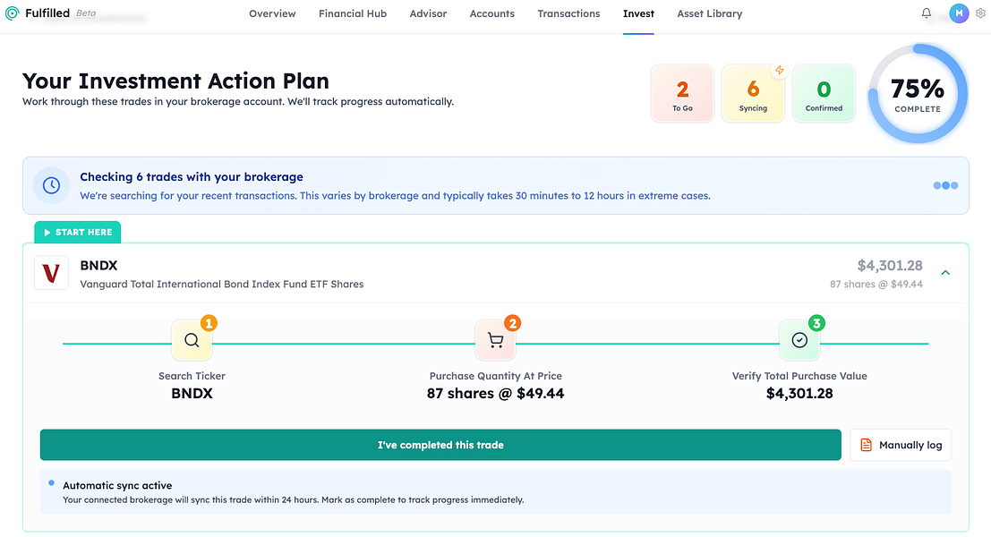
Task: Click the Search Ticker magnifier step icon
Action: pos(192,340)
